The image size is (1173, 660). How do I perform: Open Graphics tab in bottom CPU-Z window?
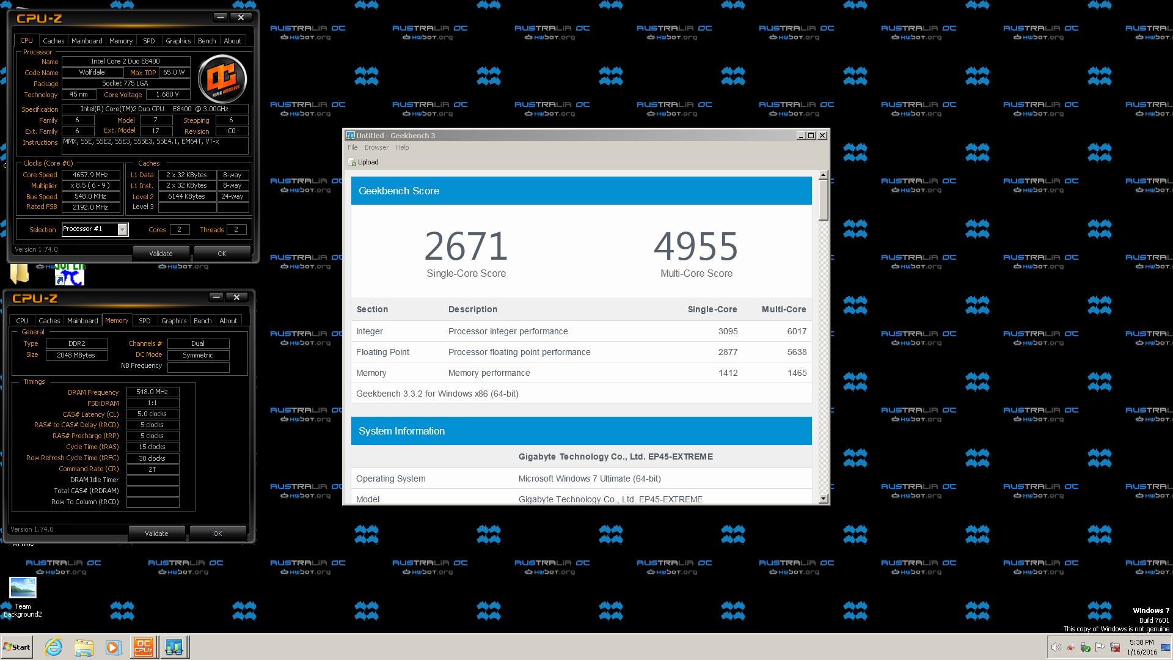coord(174,321)
